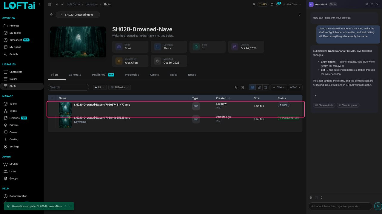Expand the New dropdown button
The height and width of the screenshot is (214, 382).
(278, 87)
